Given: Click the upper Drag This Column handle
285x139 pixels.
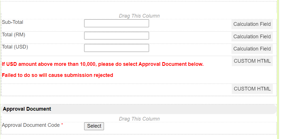Looking at the screenshot, I should pos(139,16).
